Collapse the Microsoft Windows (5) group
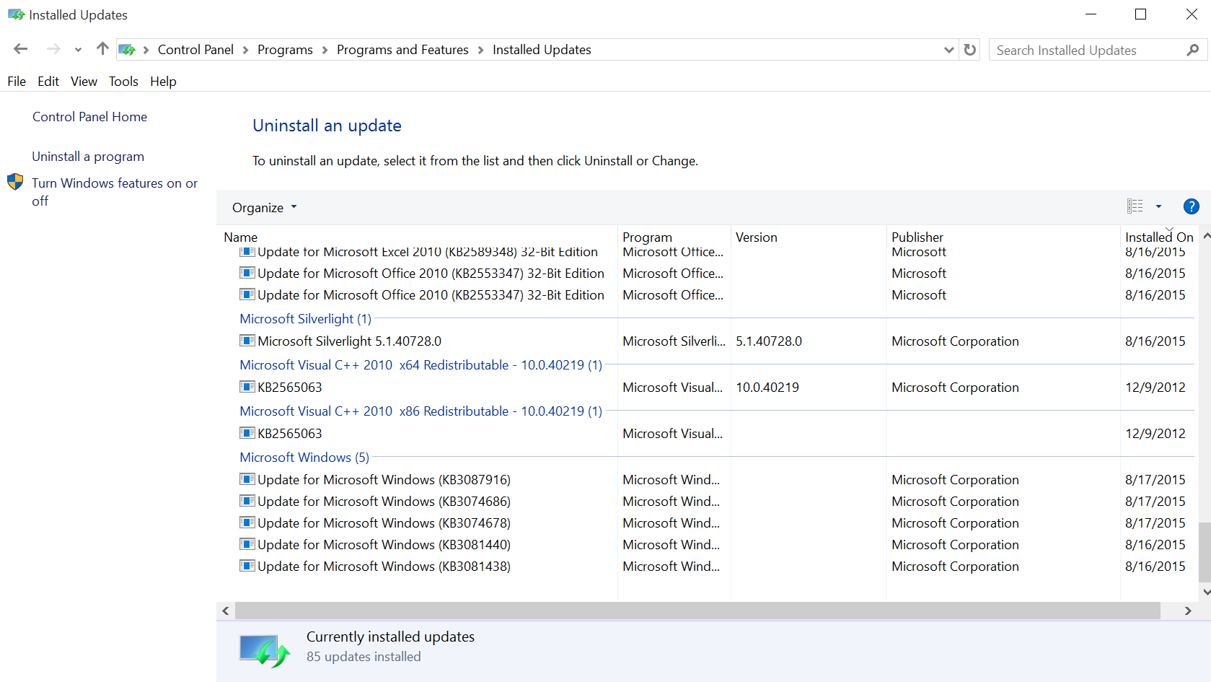Viewport: 1211px width, 682px height. (304, 458)
